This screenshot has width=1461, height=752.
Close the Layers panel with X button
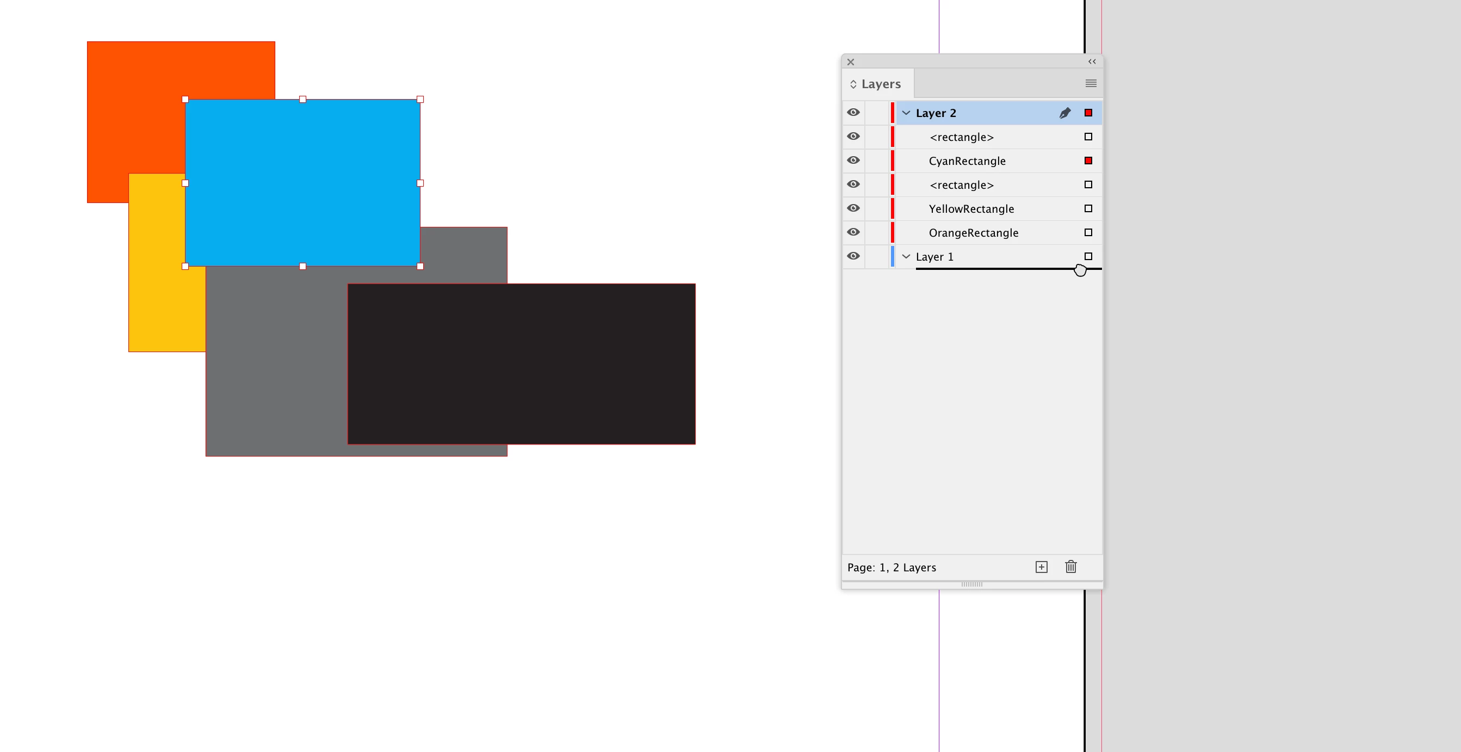[850, 62]
